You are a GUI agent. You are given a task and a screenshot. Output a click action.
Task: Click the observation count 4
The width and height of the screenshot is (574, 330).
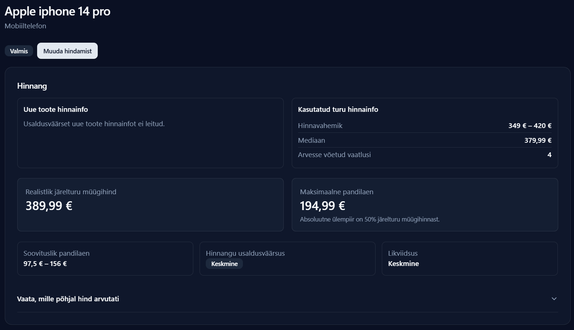coord(549,155)
